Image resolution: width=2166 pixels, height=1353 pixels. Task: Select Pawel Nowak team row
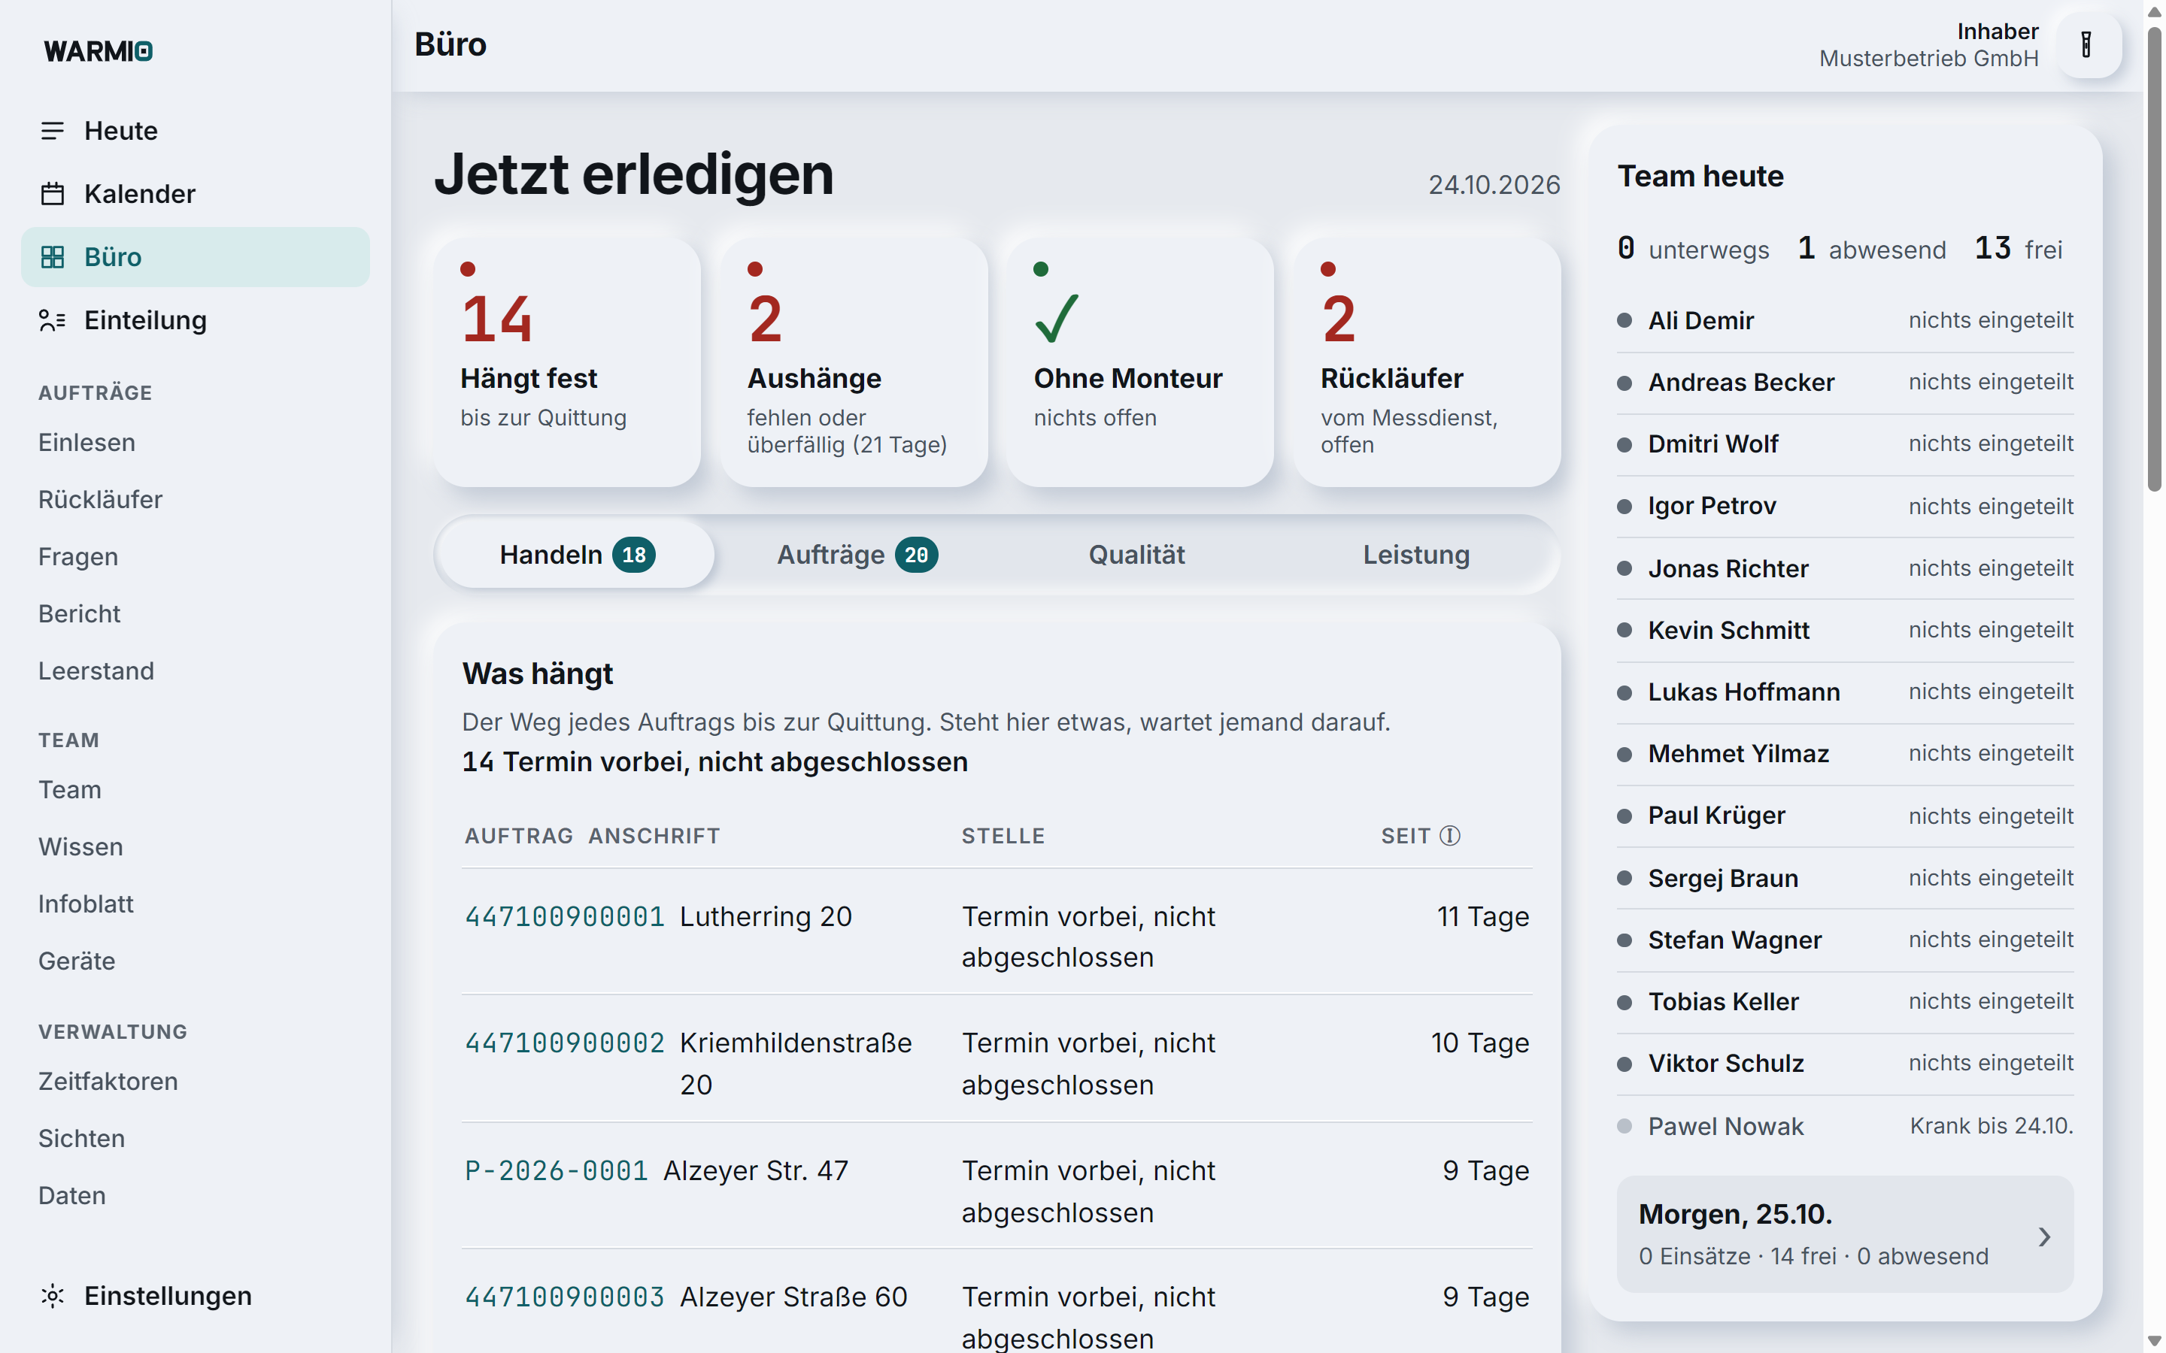pos(1845,1126)
